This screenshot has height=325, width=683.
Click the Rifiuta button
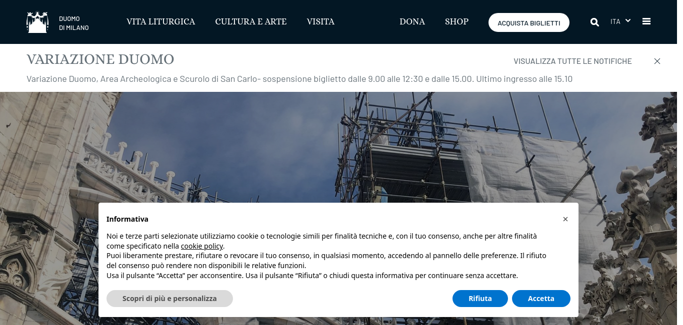coord(480,299)
